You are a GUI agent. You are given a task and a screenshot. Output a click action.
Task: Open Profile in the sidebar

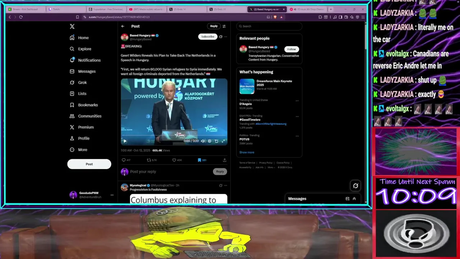[79, 138]
